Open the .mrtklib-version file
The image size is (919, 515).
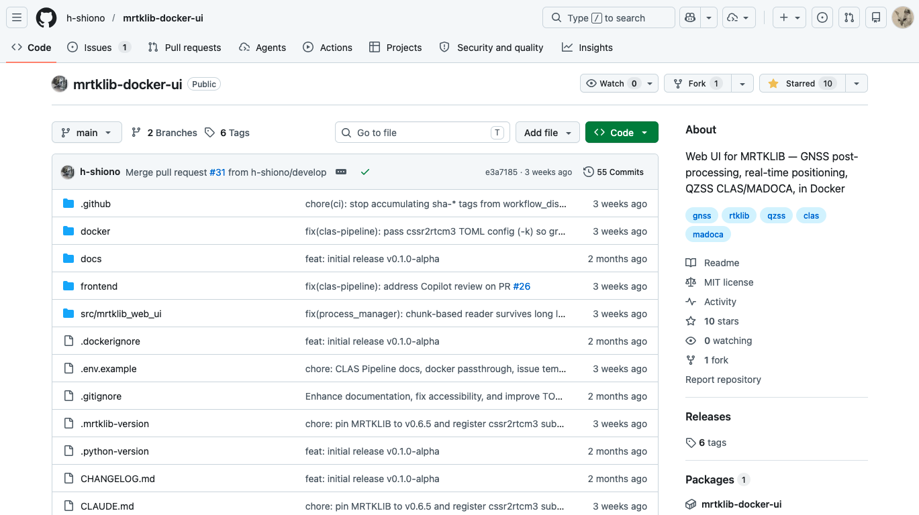click(115, 424)
